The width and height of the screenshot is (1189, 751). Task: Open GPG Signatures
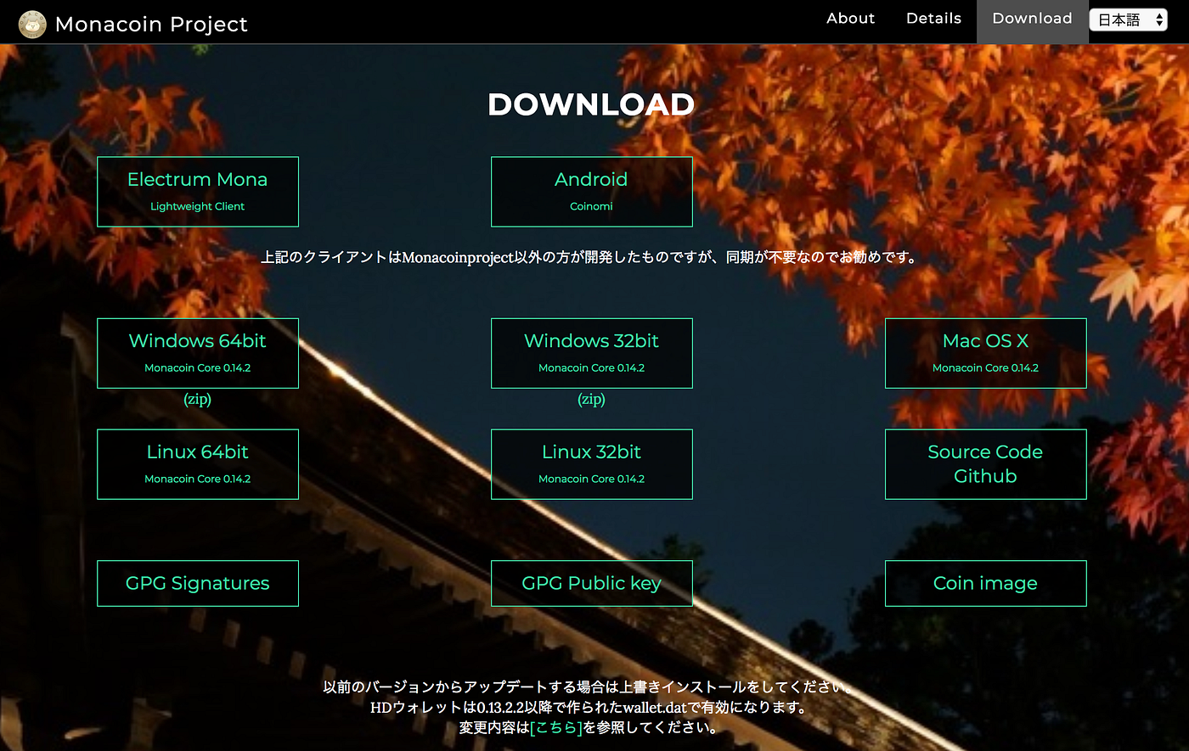point(198,583)
